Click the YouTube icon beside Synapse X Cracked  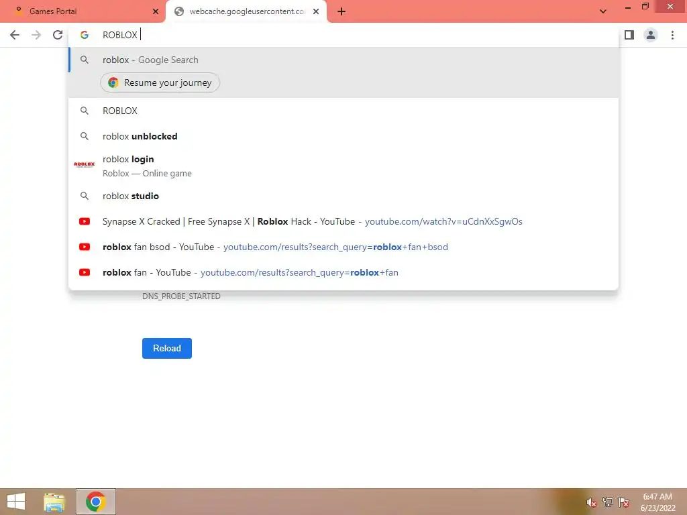85,221
